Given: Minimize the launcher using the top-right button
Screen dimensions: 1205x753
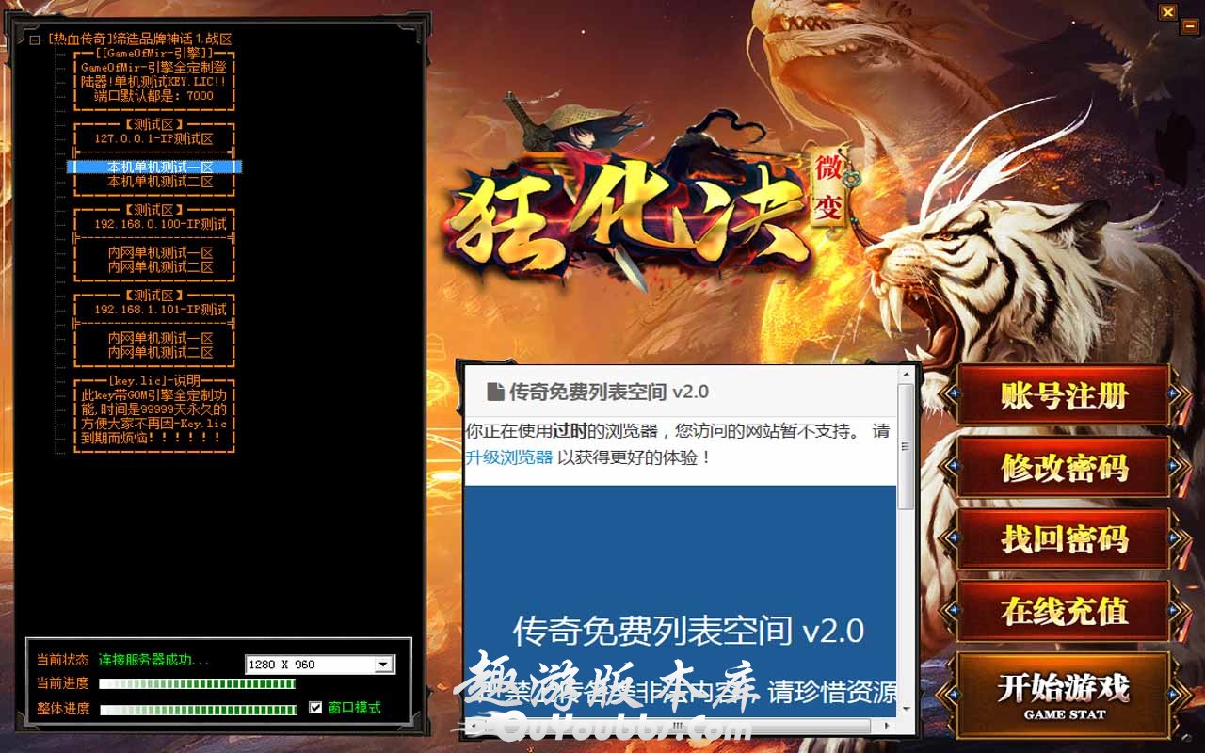Looking at the screenshot, I should (x=1189, y=28).
